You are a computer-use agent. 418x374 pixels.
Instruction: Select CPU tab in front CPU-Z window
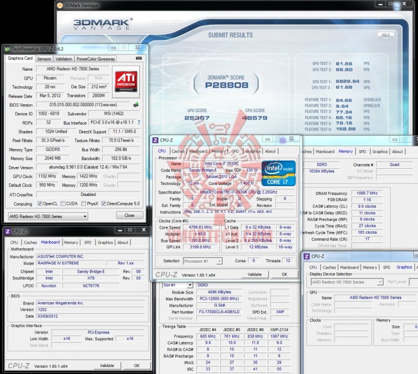162,151
